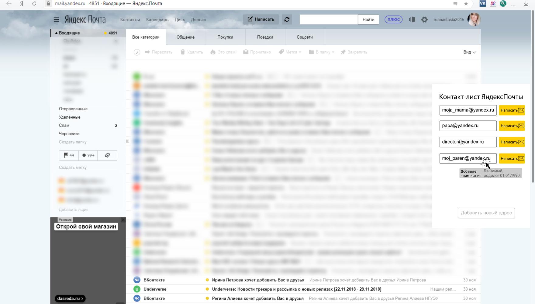Click the moja_mama@yandex.ru address field
The height and width of the screenshot is (304, 535).
tap(468, 110)
